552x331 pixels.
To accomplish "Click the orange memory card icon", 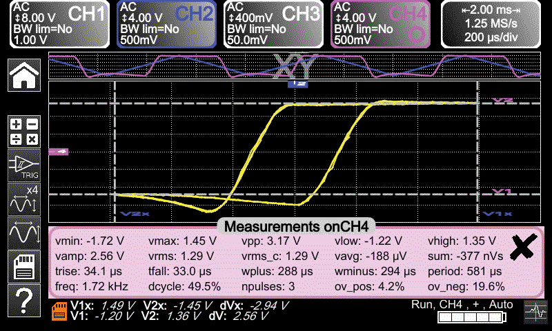I will [60, 312].
